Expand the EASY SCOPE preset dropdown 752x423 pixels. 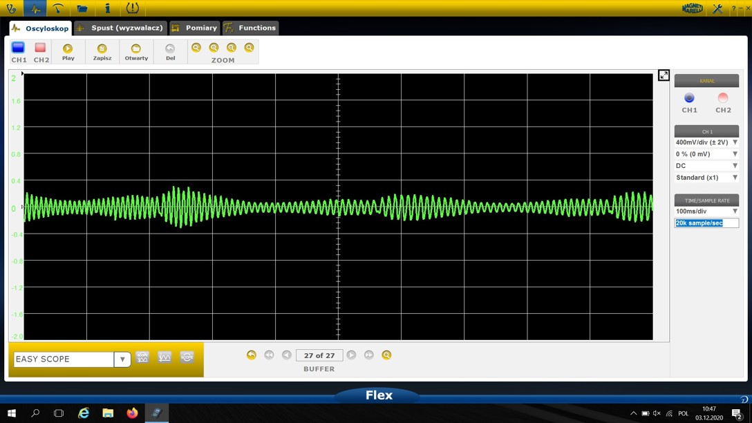tap(122, 359)
